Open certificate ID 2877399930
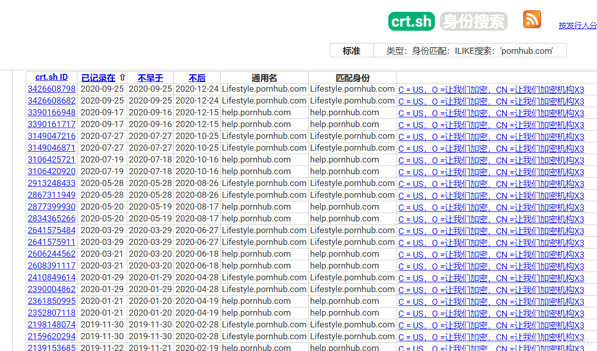This screenshot has width=597, height=351. 51,207
